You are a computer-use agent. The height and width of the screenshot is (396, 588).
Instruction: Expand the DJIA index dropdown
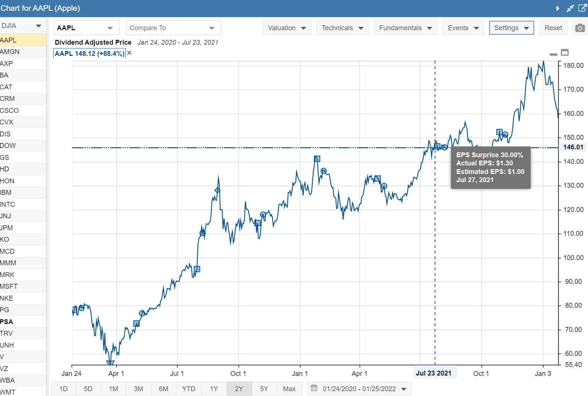22,26
